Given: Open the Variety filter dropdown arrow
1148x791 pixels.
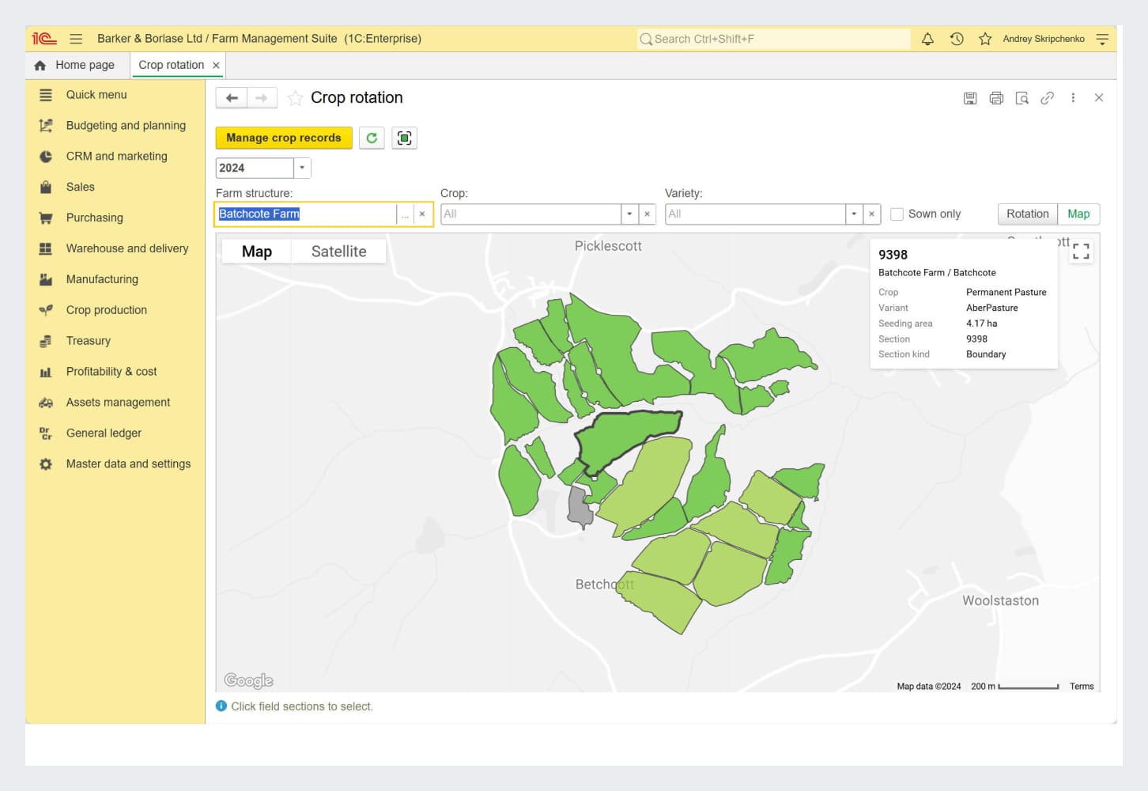Looking at the screenshot, I should pyautogui.click(x=854, y=214).
